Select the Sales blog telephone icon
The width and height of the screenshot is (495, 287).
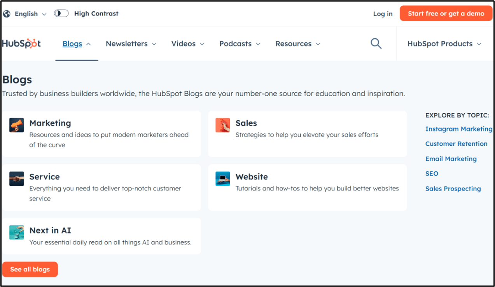pos(223,125)
